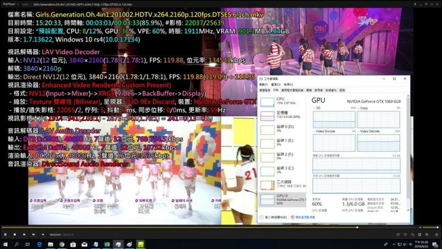
Task: Pause playback in PotPlayer
Action: [x=5, y=234]
